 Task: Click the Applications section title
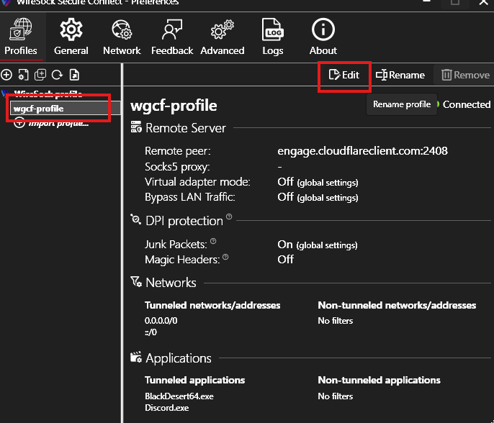click(x=179, y=358)
